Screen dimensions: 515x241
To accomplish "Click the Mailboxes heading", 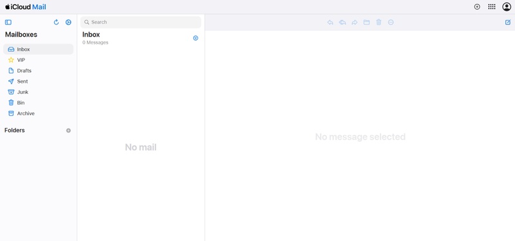I will click(x=21, y=35).
